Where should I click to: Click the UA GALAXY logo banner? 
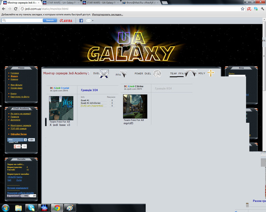coord(131,46)
